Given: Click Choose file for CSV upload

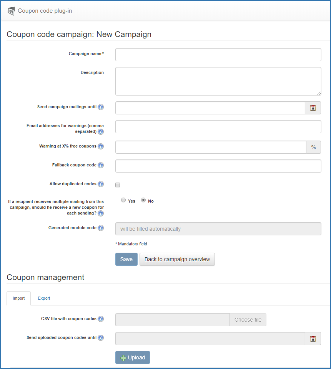Looking at the screenshot, I should click(x=248, y=320).
